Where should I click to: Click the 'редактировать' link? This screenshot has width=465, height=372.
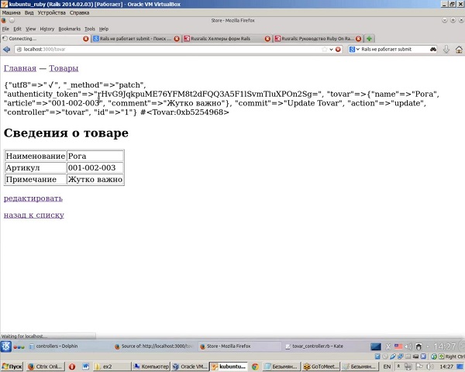click(x=33, y=198)
